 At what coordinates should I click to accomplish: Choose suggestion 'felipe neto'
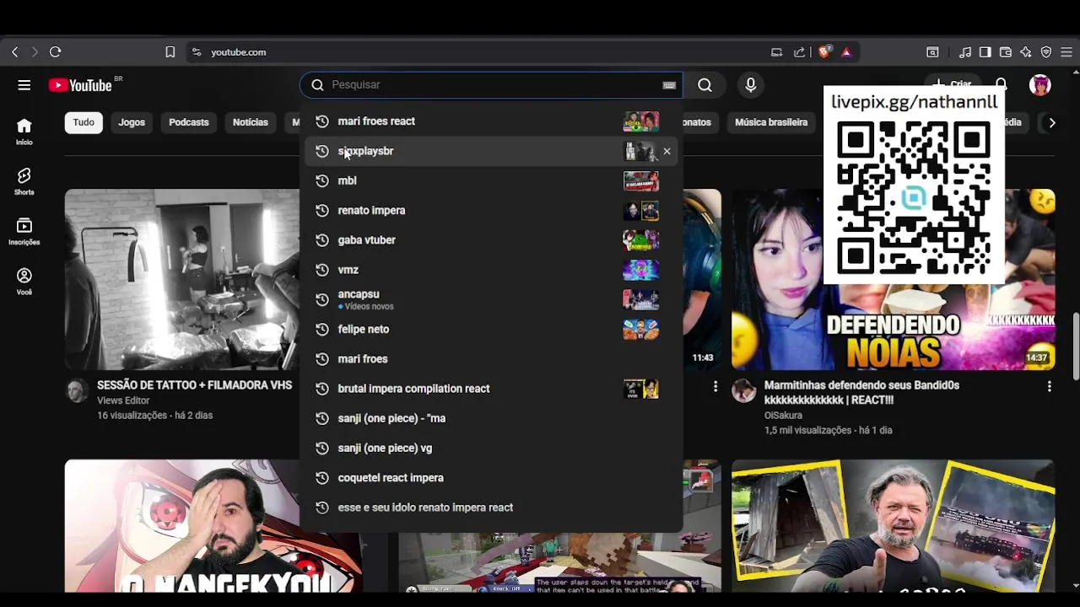(490, 329)
